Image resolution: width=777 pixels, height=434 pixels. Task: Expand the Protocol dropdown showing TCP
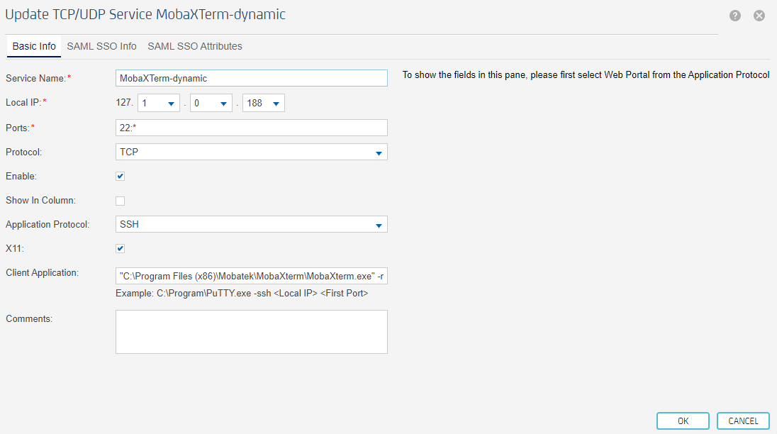coord(251,152)
